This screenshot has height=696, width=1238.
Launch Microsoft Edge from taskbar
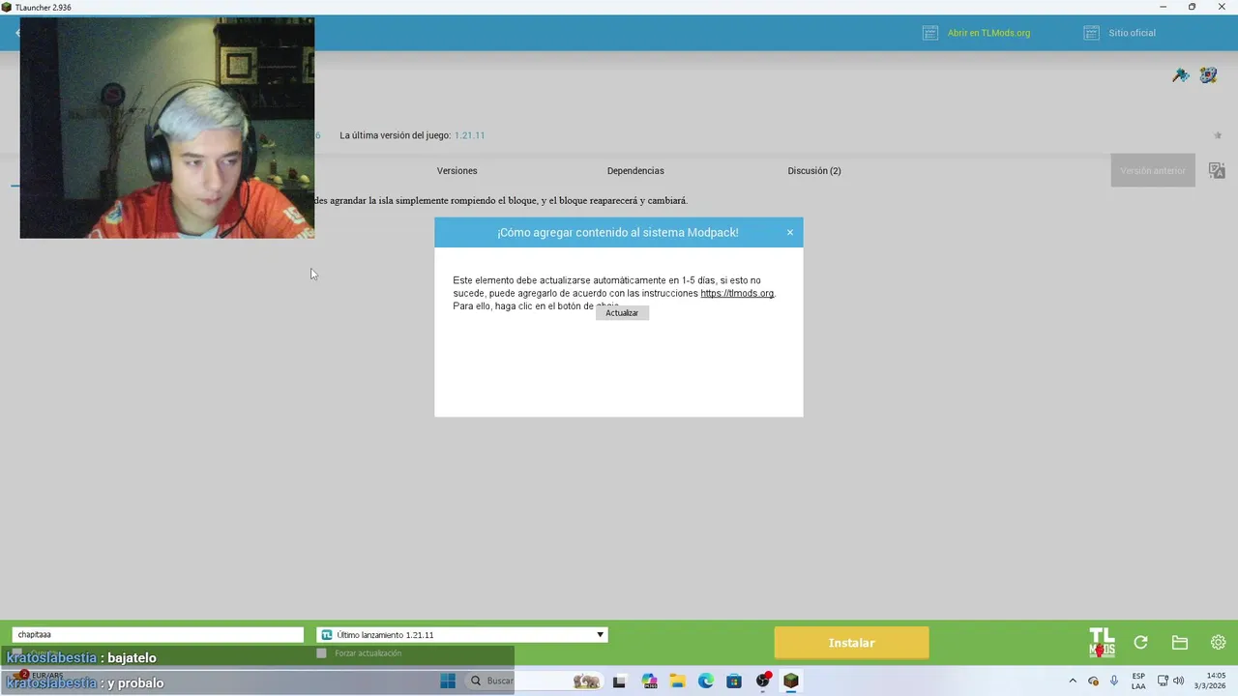click(706, 681)
